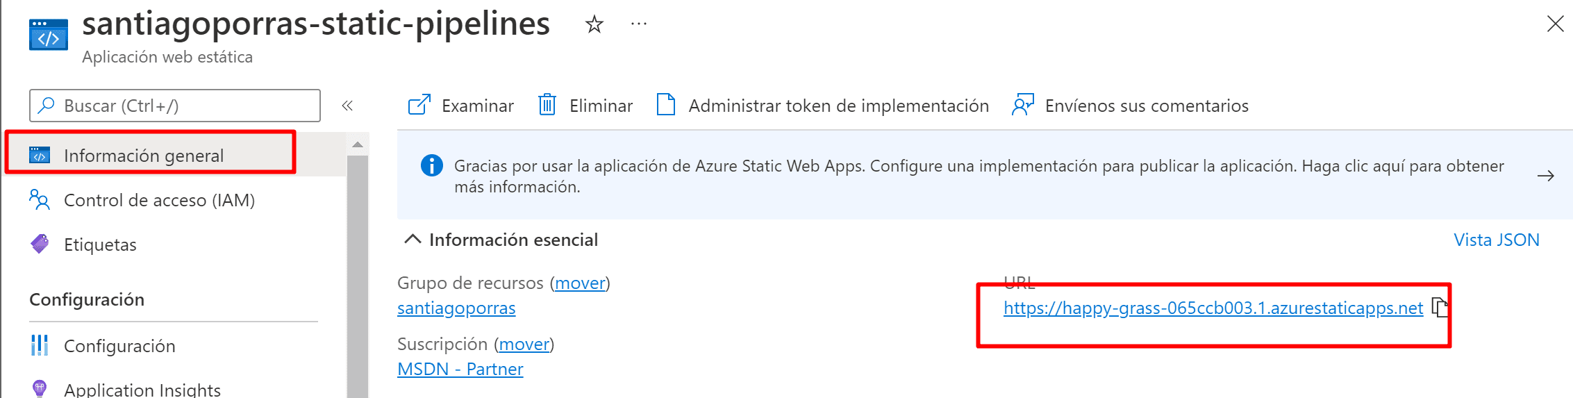Favorite the resource with the star icon
Image resolution: width=1573 pixels, height=398 pixels.
click(x=594, y=25)
